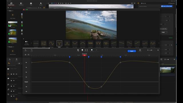Viewport: 183px width, 103px height.
Task: Collapse the Picture section in Media Library
Action: click(x=8, y=47)
